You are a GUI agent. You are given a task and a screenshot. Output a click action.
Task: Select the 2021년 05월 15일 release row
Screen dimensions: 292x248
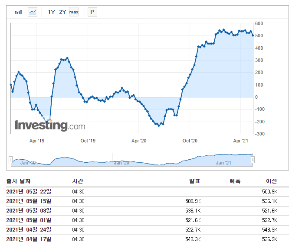click(x=148, y=201)
